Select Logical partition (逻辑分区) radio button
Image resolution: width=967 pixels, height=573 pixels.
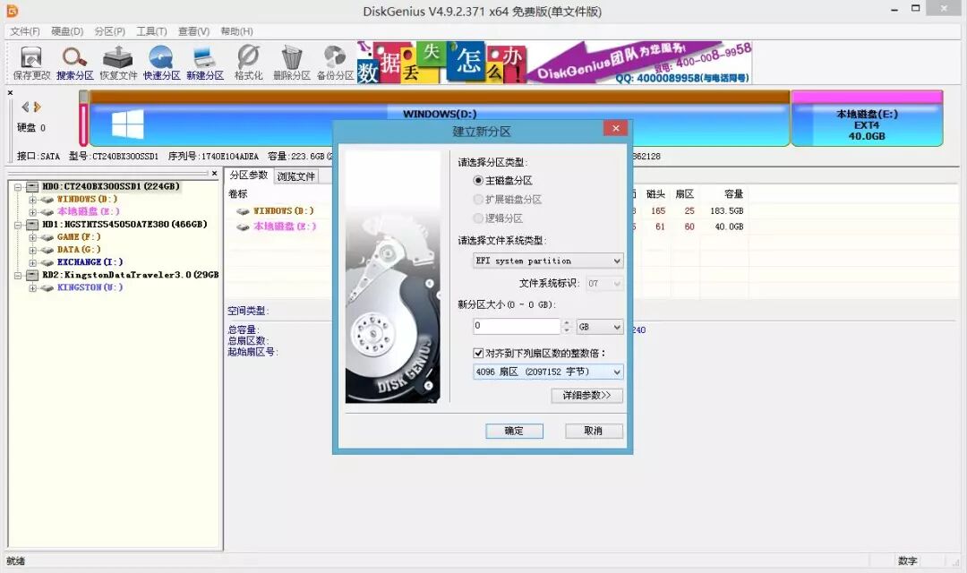tap(478, 218)
